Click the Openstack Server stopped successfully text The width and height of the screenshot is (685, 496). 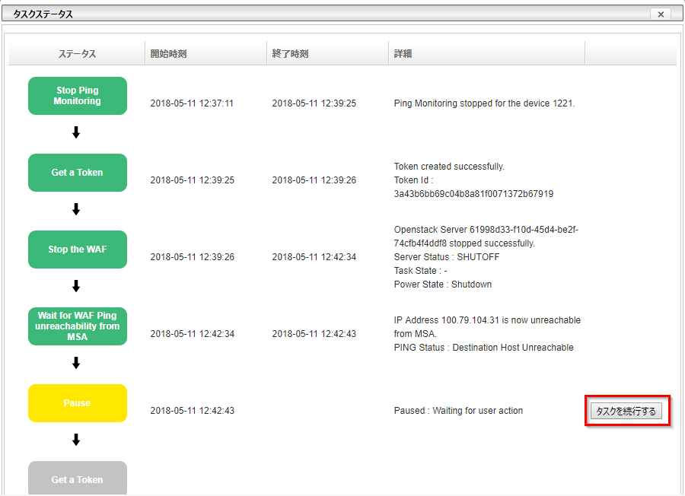(486, 237)
